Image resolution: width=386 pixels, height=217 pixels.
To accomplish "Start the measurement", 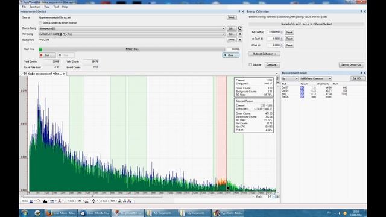I will [x=47, y=55].
